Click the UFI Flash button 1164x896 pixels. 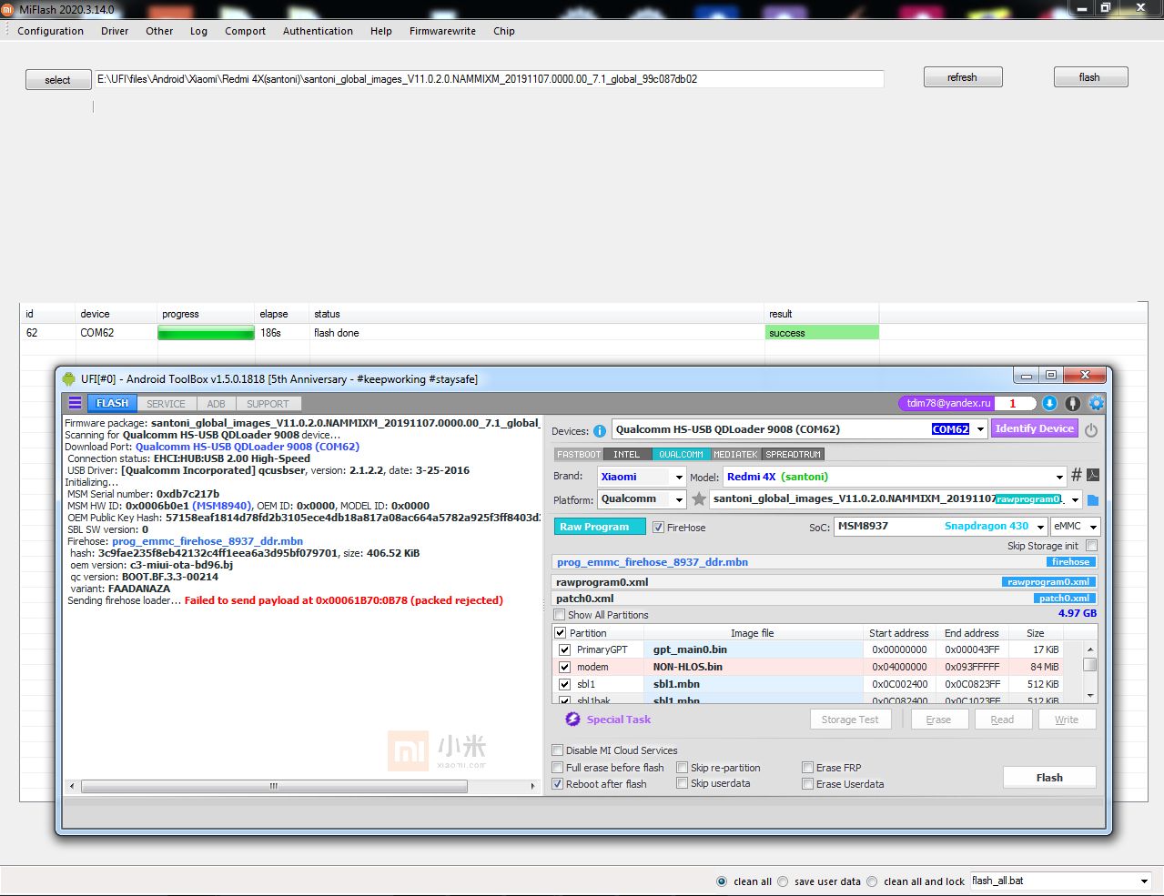pos(1049,778)
